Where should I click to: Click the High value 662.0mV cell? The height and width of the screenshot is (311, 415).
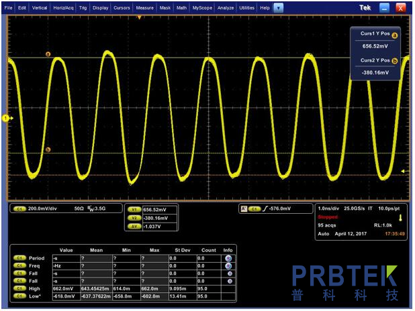click(x=66, y=289)
